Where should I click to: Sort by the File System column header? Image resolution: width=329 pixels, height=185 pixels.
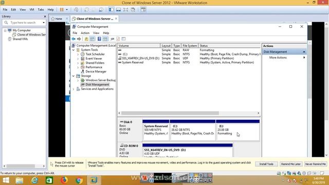pos(190,46)
